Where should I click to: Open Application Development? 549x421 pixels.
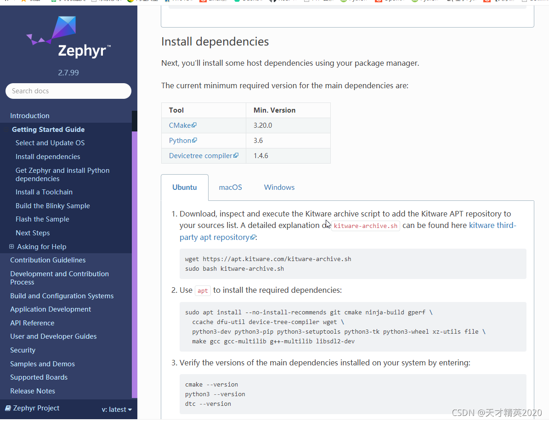point(51,309)
